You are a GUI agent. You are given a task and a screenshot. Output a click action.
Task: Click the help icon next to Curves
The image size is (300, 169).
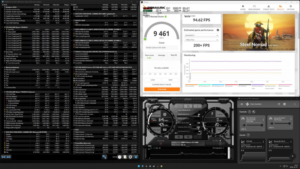[x=248, y=135]
